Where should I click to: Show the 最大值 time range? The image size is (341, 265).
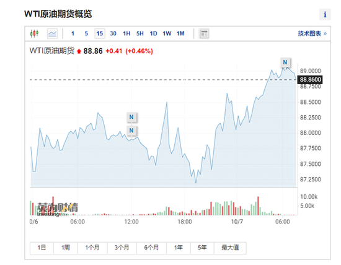coord(230,248)
